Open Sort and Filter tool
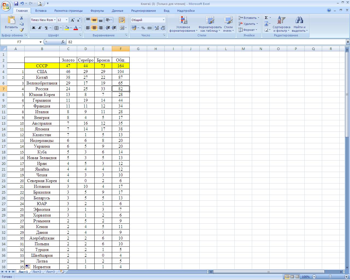Image resolution: width=350 pixels, height=280 pixels. pos(281,24)
